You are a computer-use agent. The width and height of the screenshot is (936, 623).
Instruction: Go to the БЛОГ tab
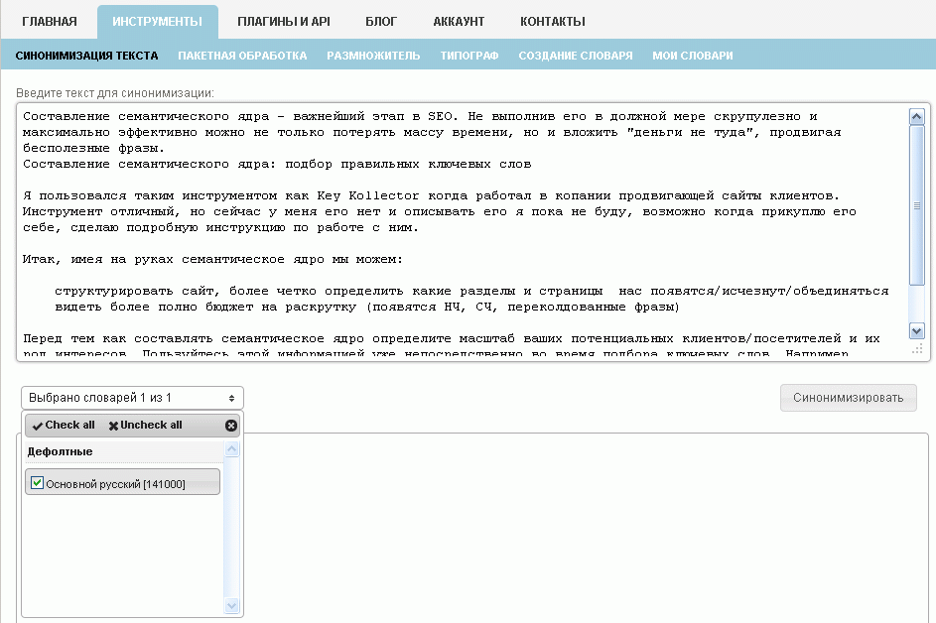pos(381,22)
